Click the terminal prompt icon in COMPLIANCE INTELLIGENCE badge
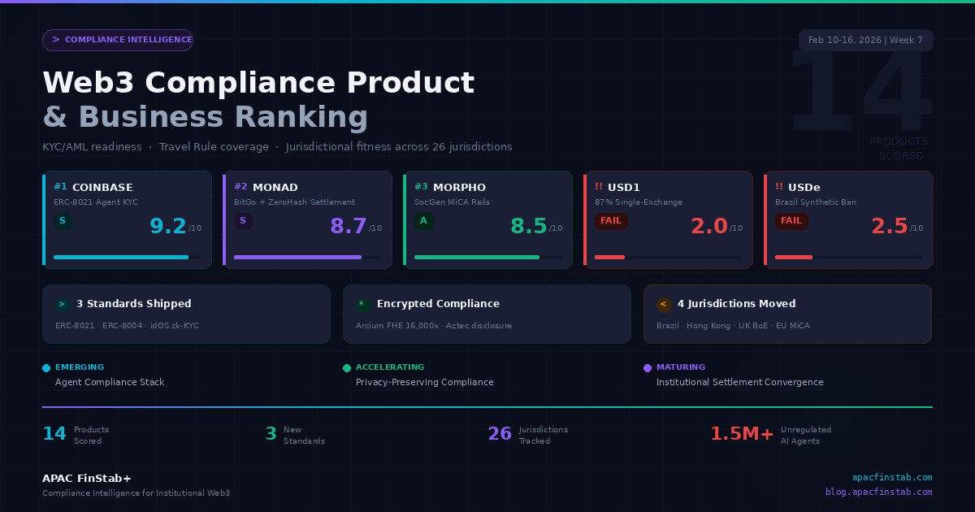Screen dimensions: 975x512 (55, 39)
